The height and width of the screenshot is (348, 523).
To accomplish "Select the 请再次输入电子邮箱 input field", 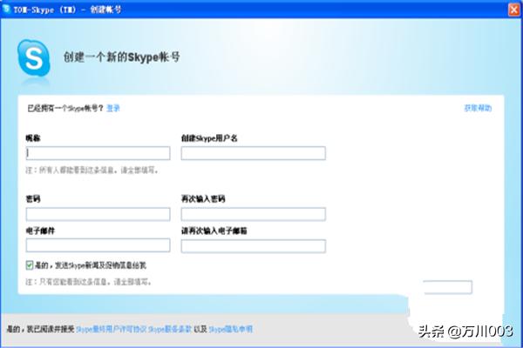I will [253, 246].
